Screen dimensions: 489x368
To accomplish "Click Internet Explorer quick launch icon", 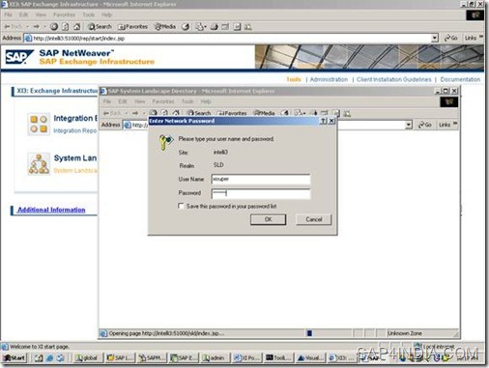I will pyautogui.click(x=49, y=358).
